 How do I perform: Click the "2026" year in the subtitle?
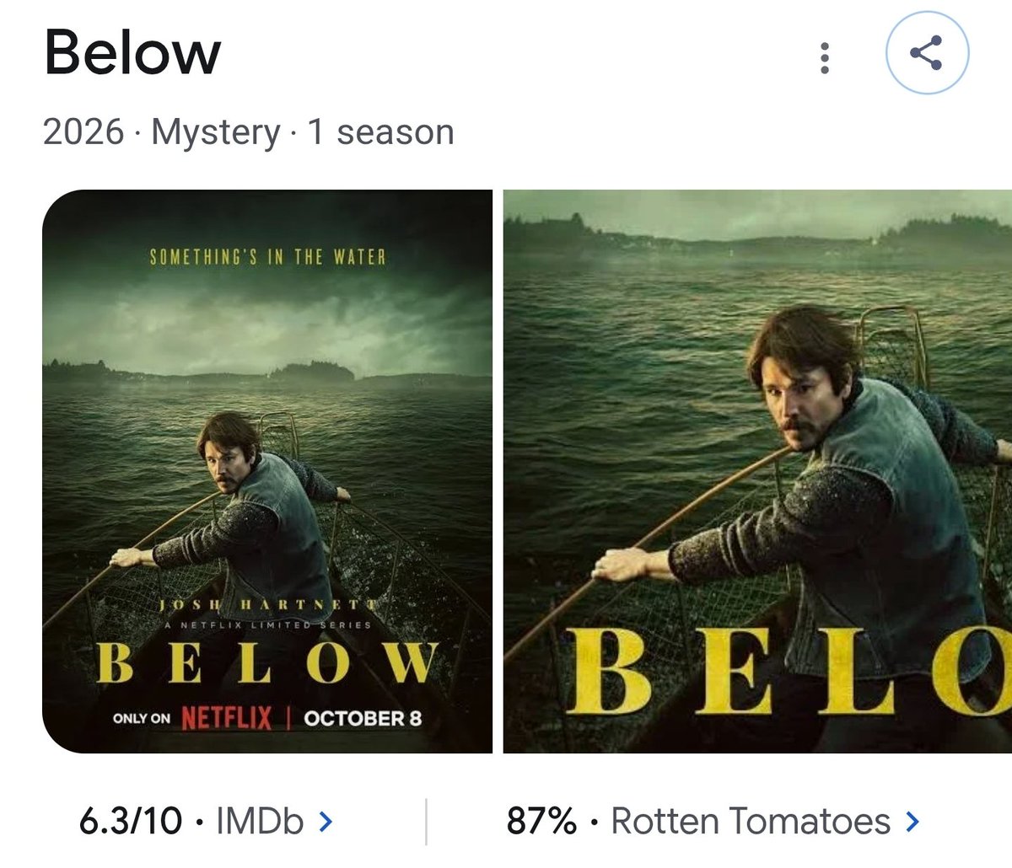point(83,132)
